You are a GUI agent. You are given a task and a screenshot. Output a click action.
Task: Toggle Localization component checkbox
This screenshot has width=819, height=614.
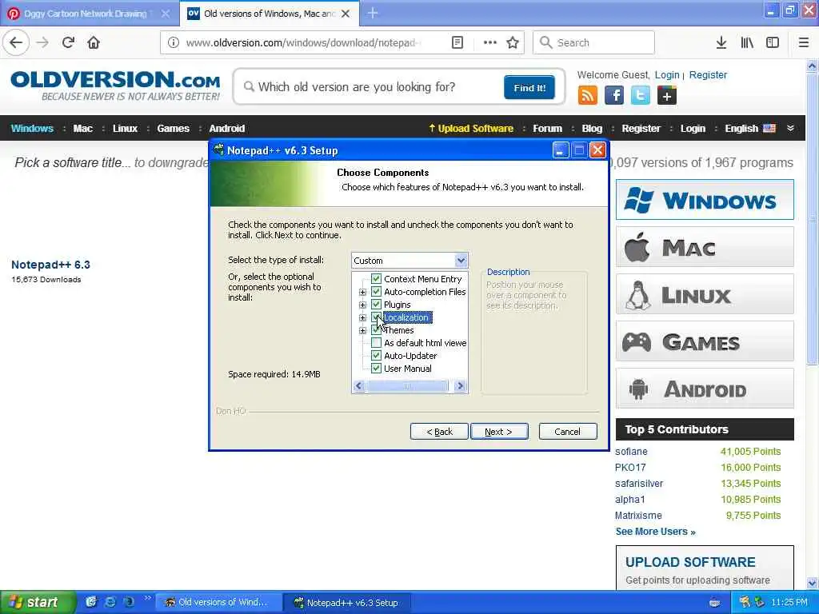tap(376, 317)
